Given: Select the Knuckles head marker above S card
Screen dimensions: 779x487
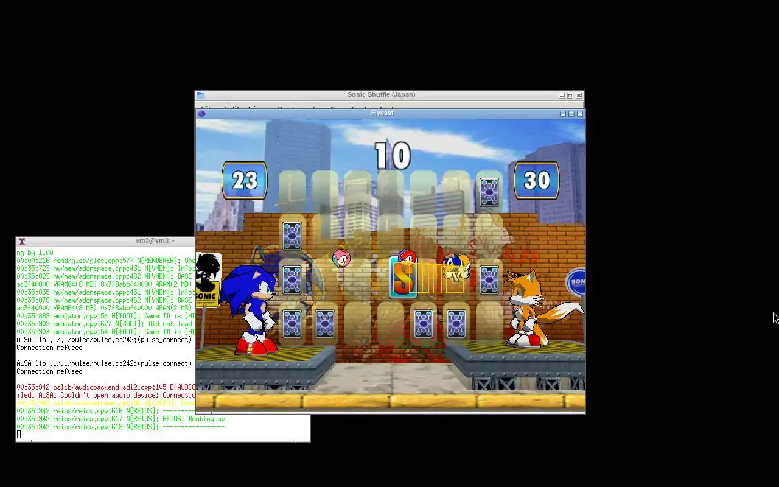Looking at the screenshot, I should 407,257.
